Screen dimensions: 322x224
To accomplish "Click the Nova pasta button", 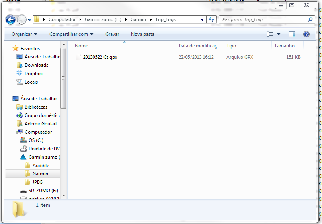I will (x=142, y=34).
